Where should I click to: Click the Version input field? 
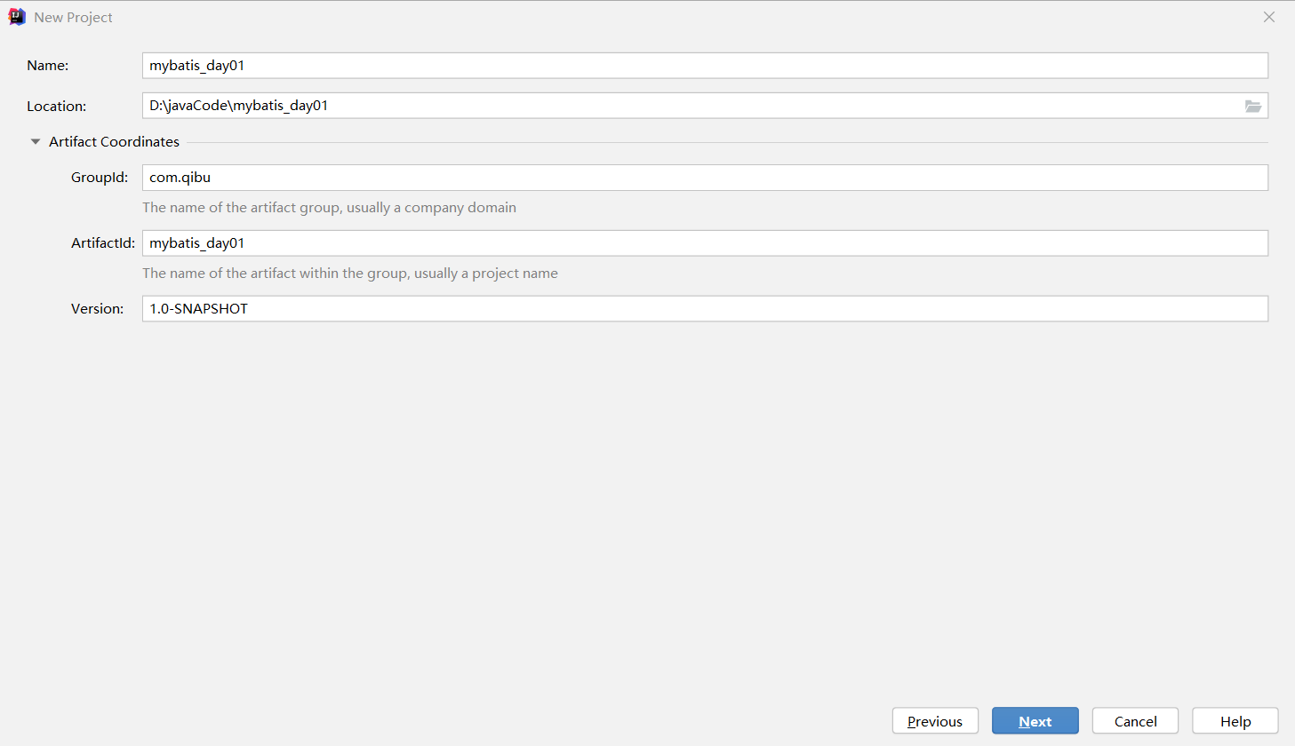point(705,309)
